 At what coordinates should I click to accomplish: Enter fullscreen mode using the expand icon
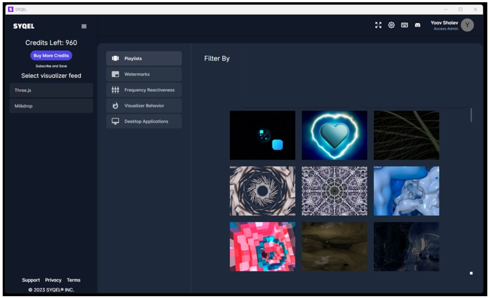point(378,25)
